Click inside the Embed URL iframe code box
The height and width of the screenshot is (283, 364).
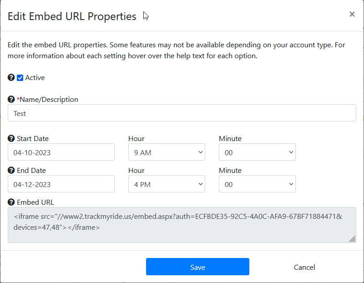tap(182, 225)
